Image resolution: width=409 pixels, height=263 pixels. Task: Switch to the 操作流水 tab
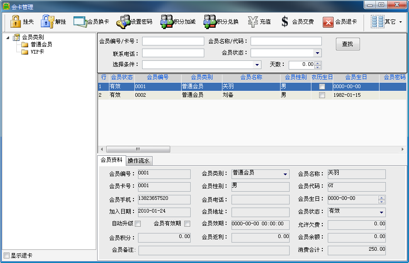point(139,161)
